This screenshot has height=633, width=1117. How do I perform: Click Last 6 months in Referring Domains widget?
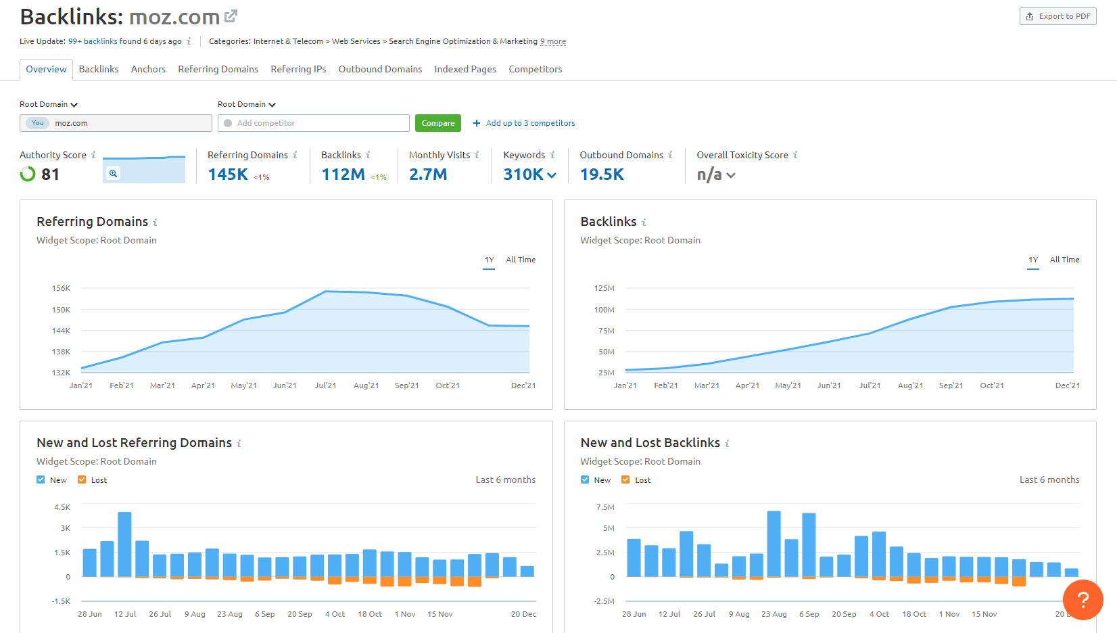tap(506, 479)
